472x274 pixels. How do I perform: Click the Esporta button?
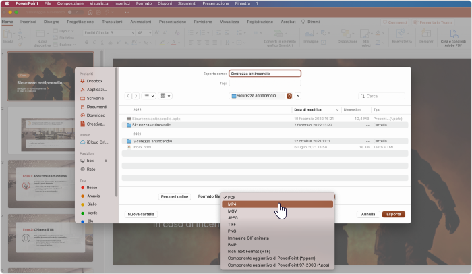click(x=393, y=214)
